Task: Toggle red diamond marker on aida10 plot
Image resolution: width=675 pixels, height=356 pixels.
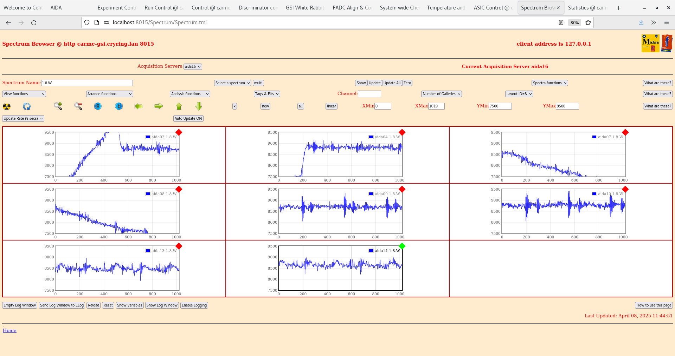Action: pos(625,189)
